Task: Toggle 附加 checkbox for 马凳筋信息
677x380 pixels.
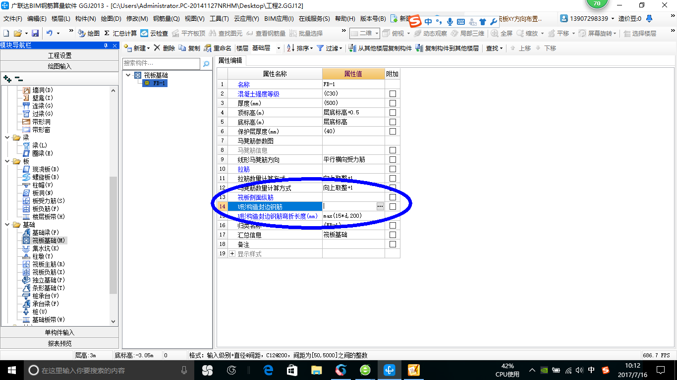Action: click(393, 150)
